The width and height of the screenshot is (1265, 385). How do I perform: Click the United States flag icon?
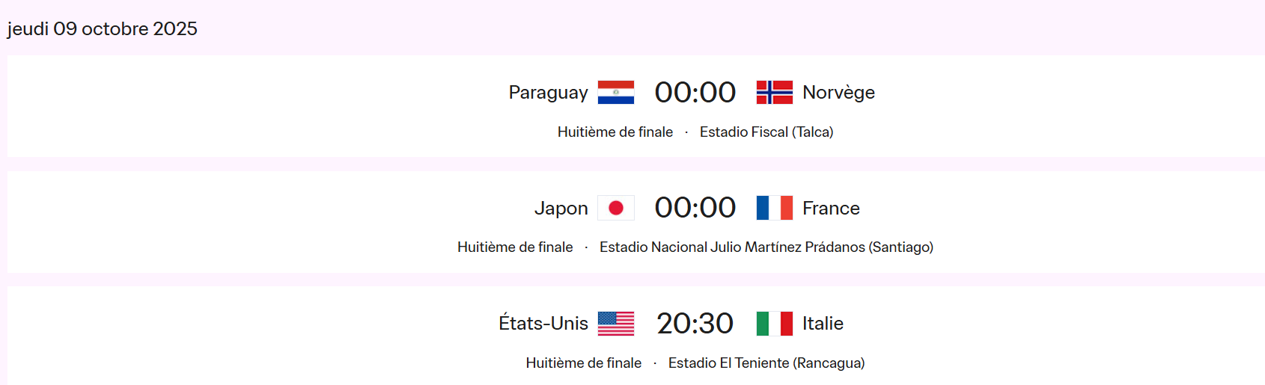(615, 324)
